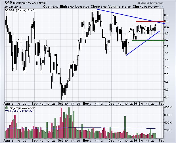Click the MA(250) blue line in volume panel
This screenshot has width=176, height=143.
[80, 128]
